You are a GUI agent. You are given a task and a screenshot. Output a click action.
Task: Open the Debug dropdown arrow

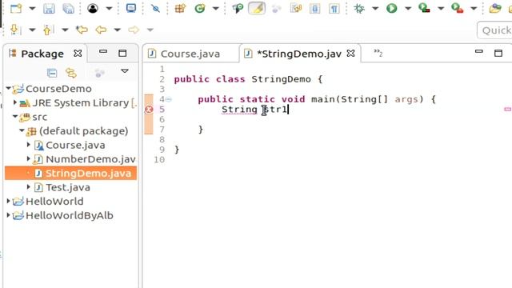pyautogui.click(x=375, y=8)
